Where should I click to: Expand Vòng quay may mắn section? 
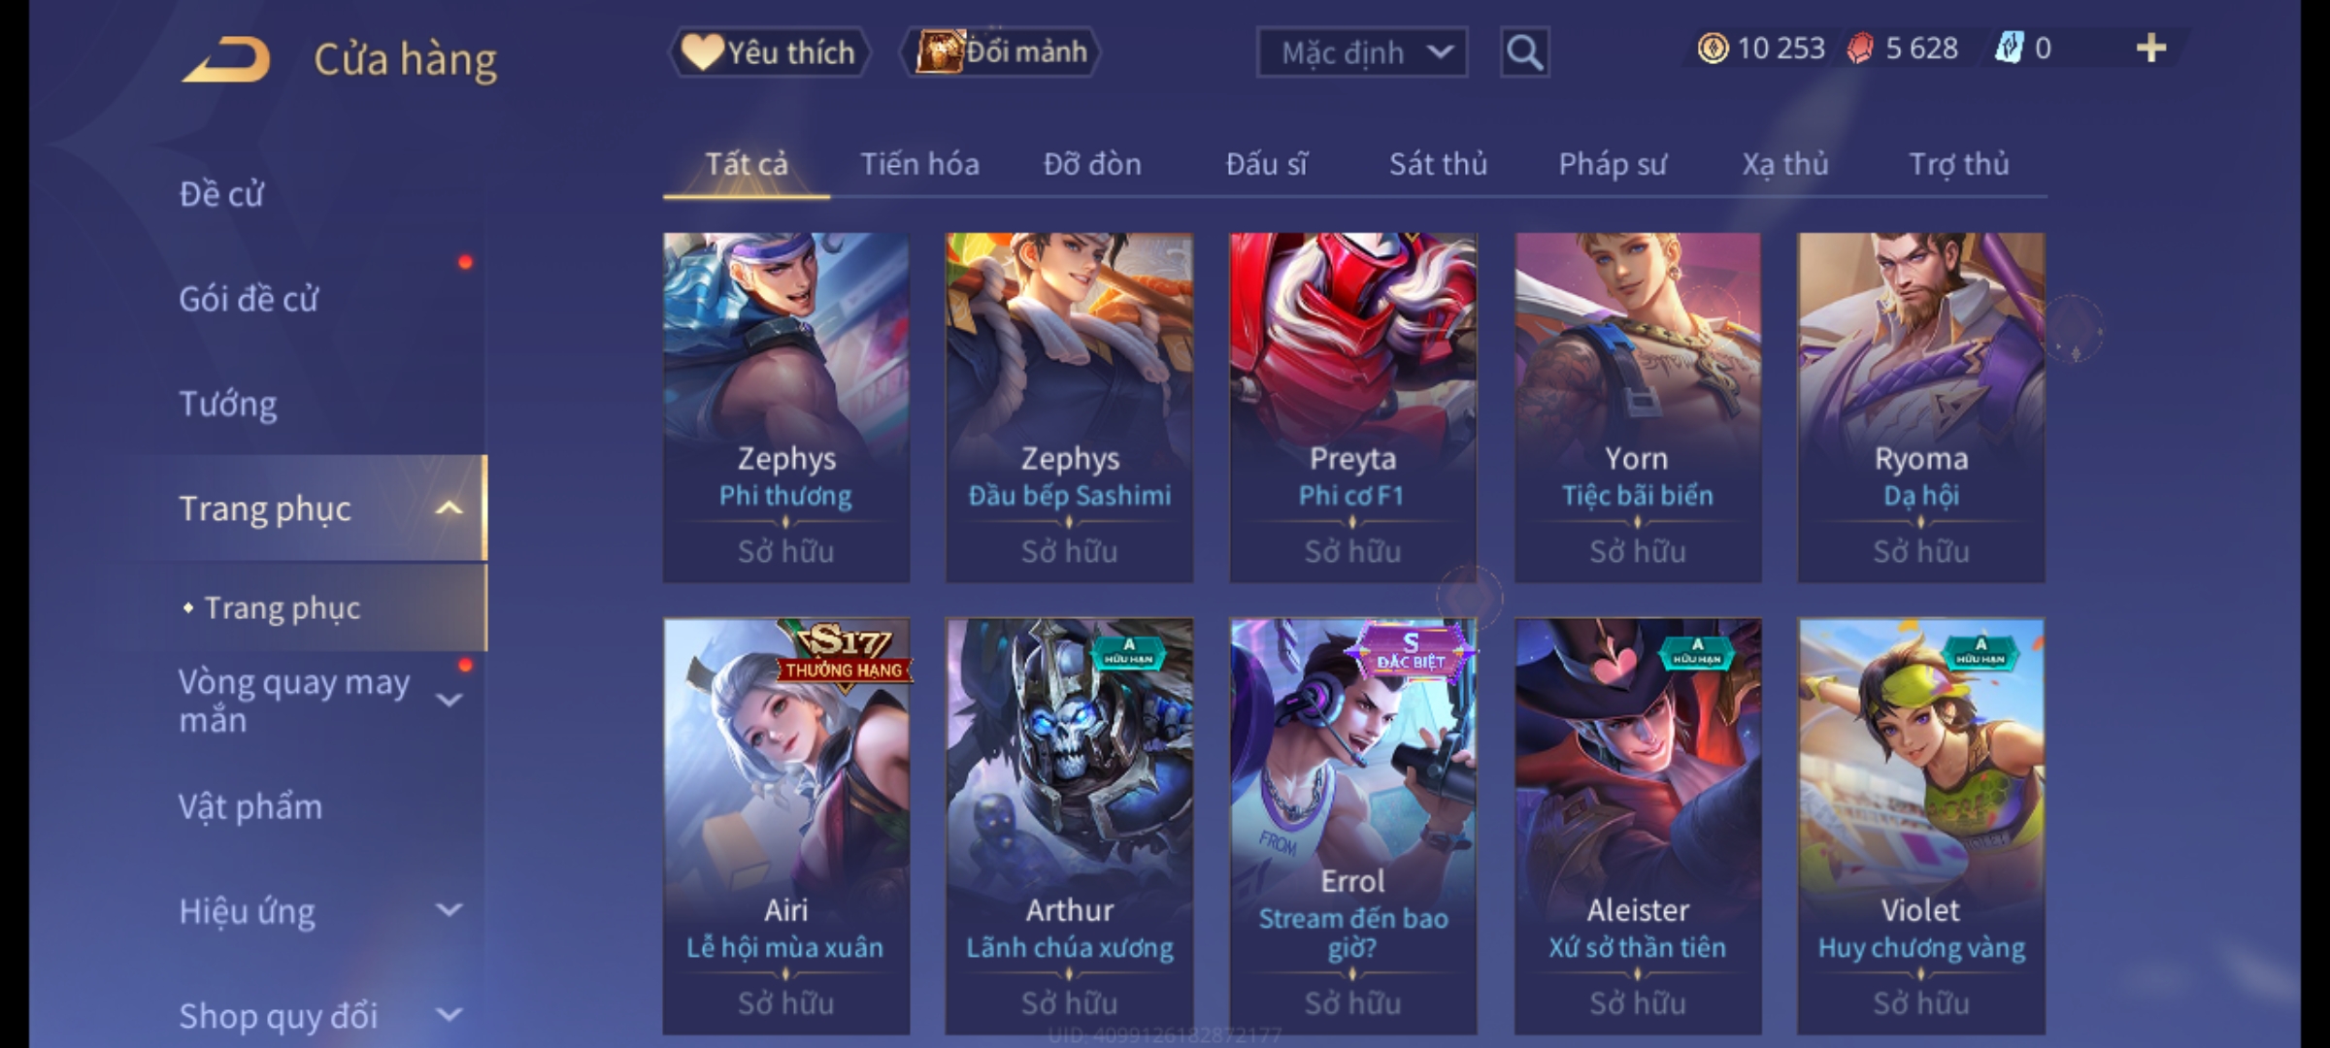449,700
